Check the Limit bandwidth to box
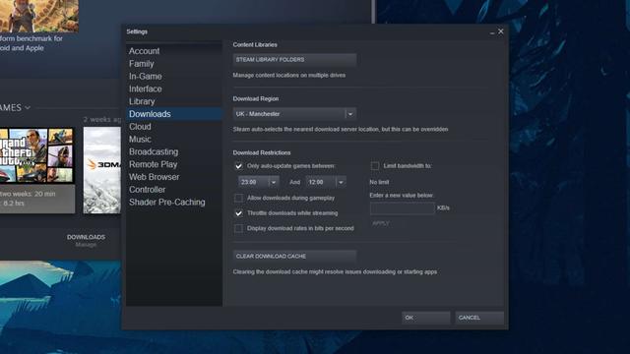 pos(375,166)
